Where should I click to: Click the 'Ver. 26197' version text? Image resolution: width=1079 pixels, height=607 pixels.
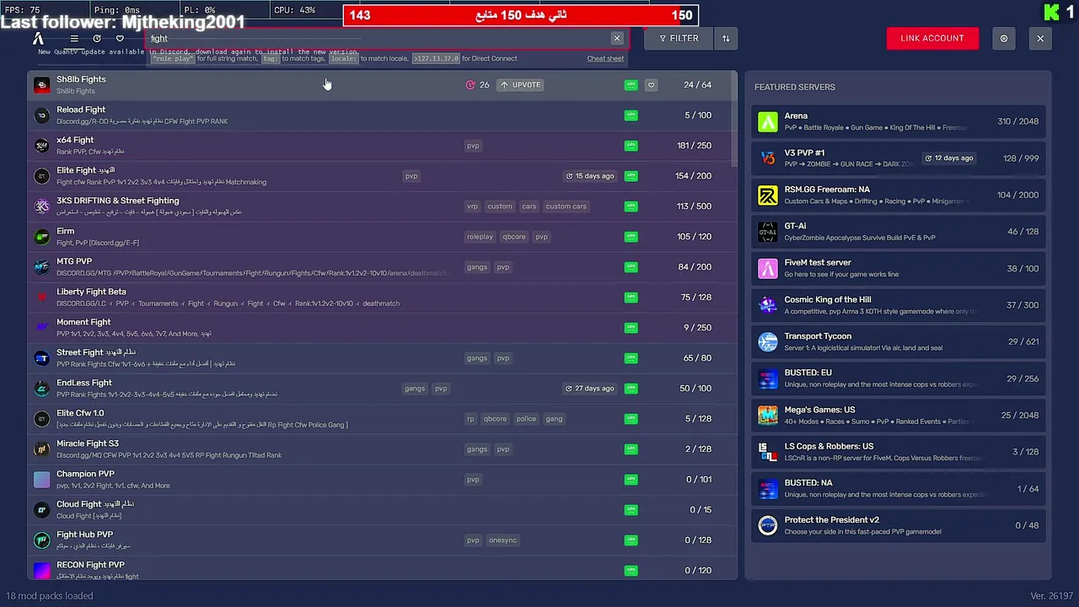tap(1051, 596)
